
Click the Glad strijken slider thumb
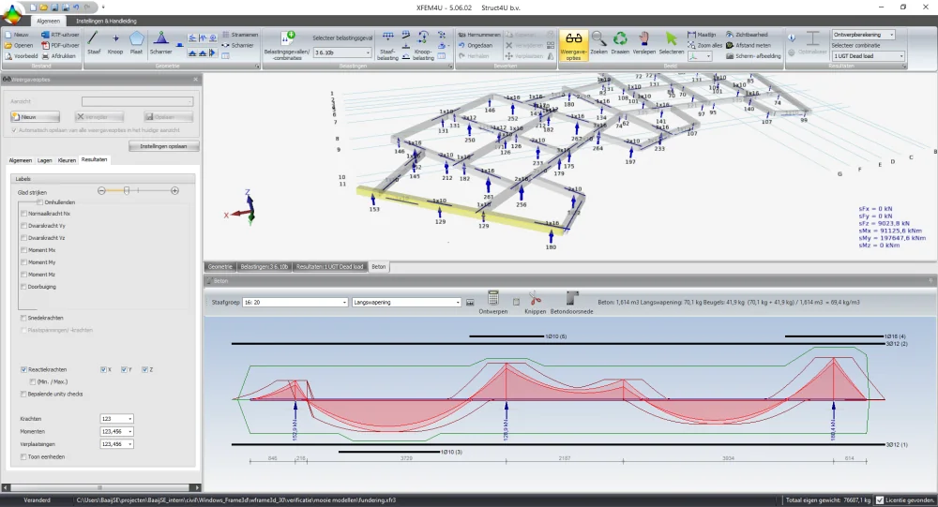127,191
